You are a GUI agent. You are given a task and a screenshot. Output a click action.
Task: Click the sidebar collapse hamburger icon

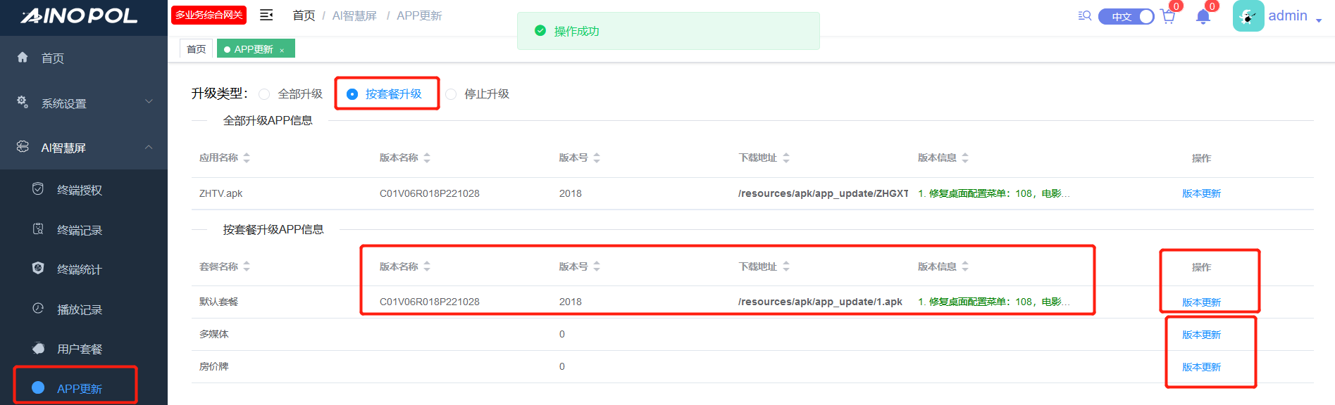coord(266,15)
